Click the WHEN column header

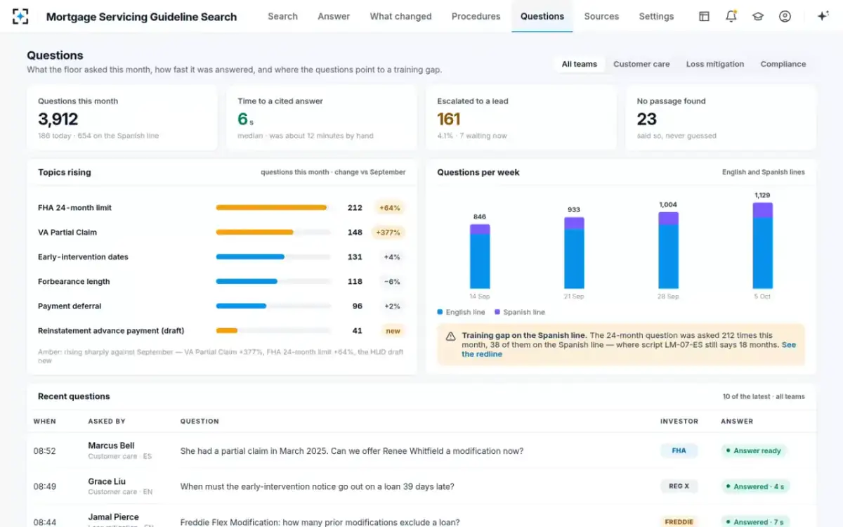point(45,422)
